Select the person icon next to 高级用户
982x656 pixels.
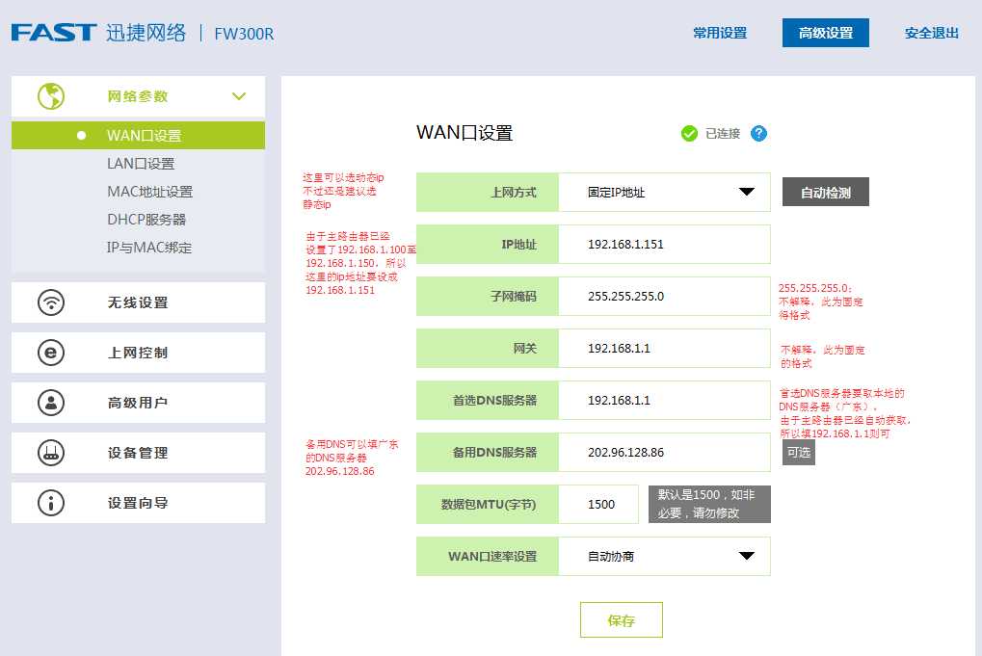point(50,403)
